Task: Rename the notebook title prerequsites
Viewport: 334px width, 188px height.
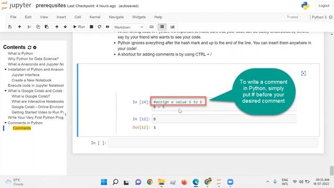Action: click(x=51, y=6)
